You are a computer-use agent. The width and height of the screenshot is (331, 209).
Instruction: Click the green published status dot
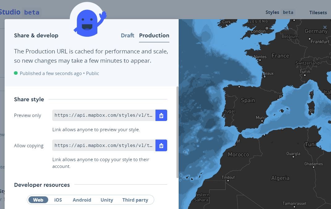[x=16, y=73]
